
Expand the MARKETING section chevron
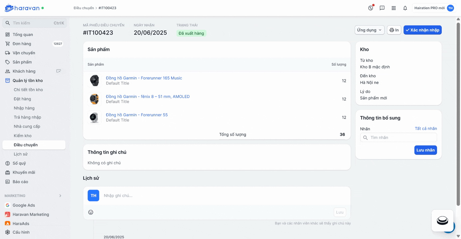point(60,196)
